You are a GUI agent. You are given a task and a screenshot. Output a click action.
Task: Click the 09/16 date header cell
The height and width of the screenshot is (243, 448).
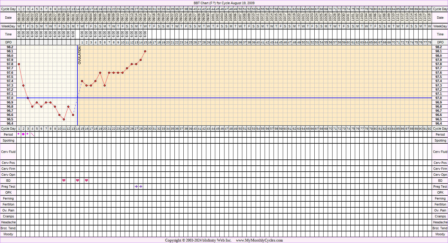pyautogui.click(x=145, y=18)
